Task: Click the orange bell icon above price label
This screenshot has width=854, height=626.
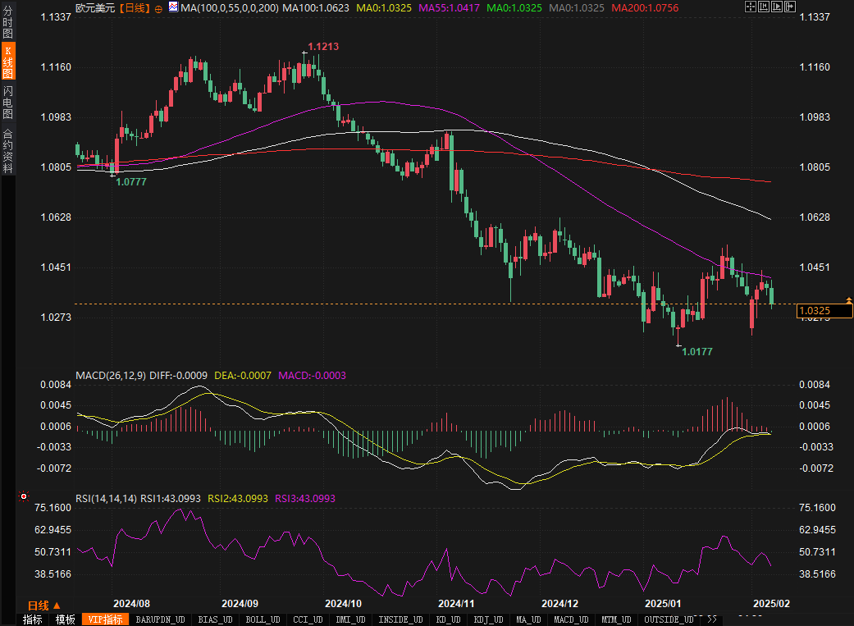Action: pyautogui.click(x=848, y=301)
